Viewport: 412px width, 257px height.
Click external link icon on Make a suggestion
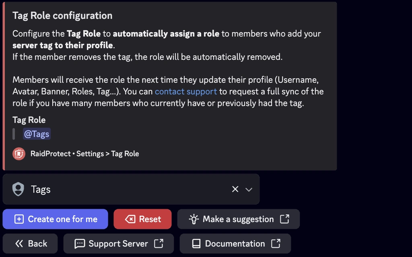[284, 219]
